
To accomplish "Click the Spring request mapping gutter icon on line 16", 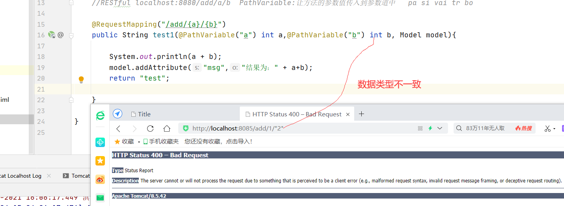I will [52, 35].
